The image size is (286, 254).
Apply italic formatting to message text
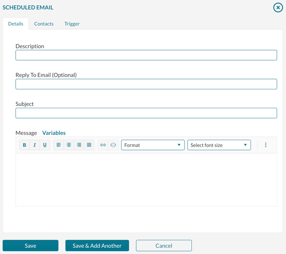(35, 145)
